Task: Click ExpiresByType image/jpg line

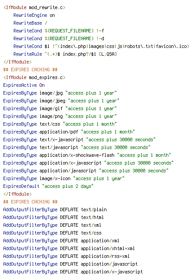Action: (60, 93)
